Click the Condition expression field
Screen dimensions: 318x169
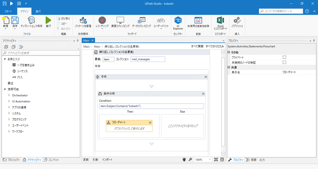coord(151,106)
